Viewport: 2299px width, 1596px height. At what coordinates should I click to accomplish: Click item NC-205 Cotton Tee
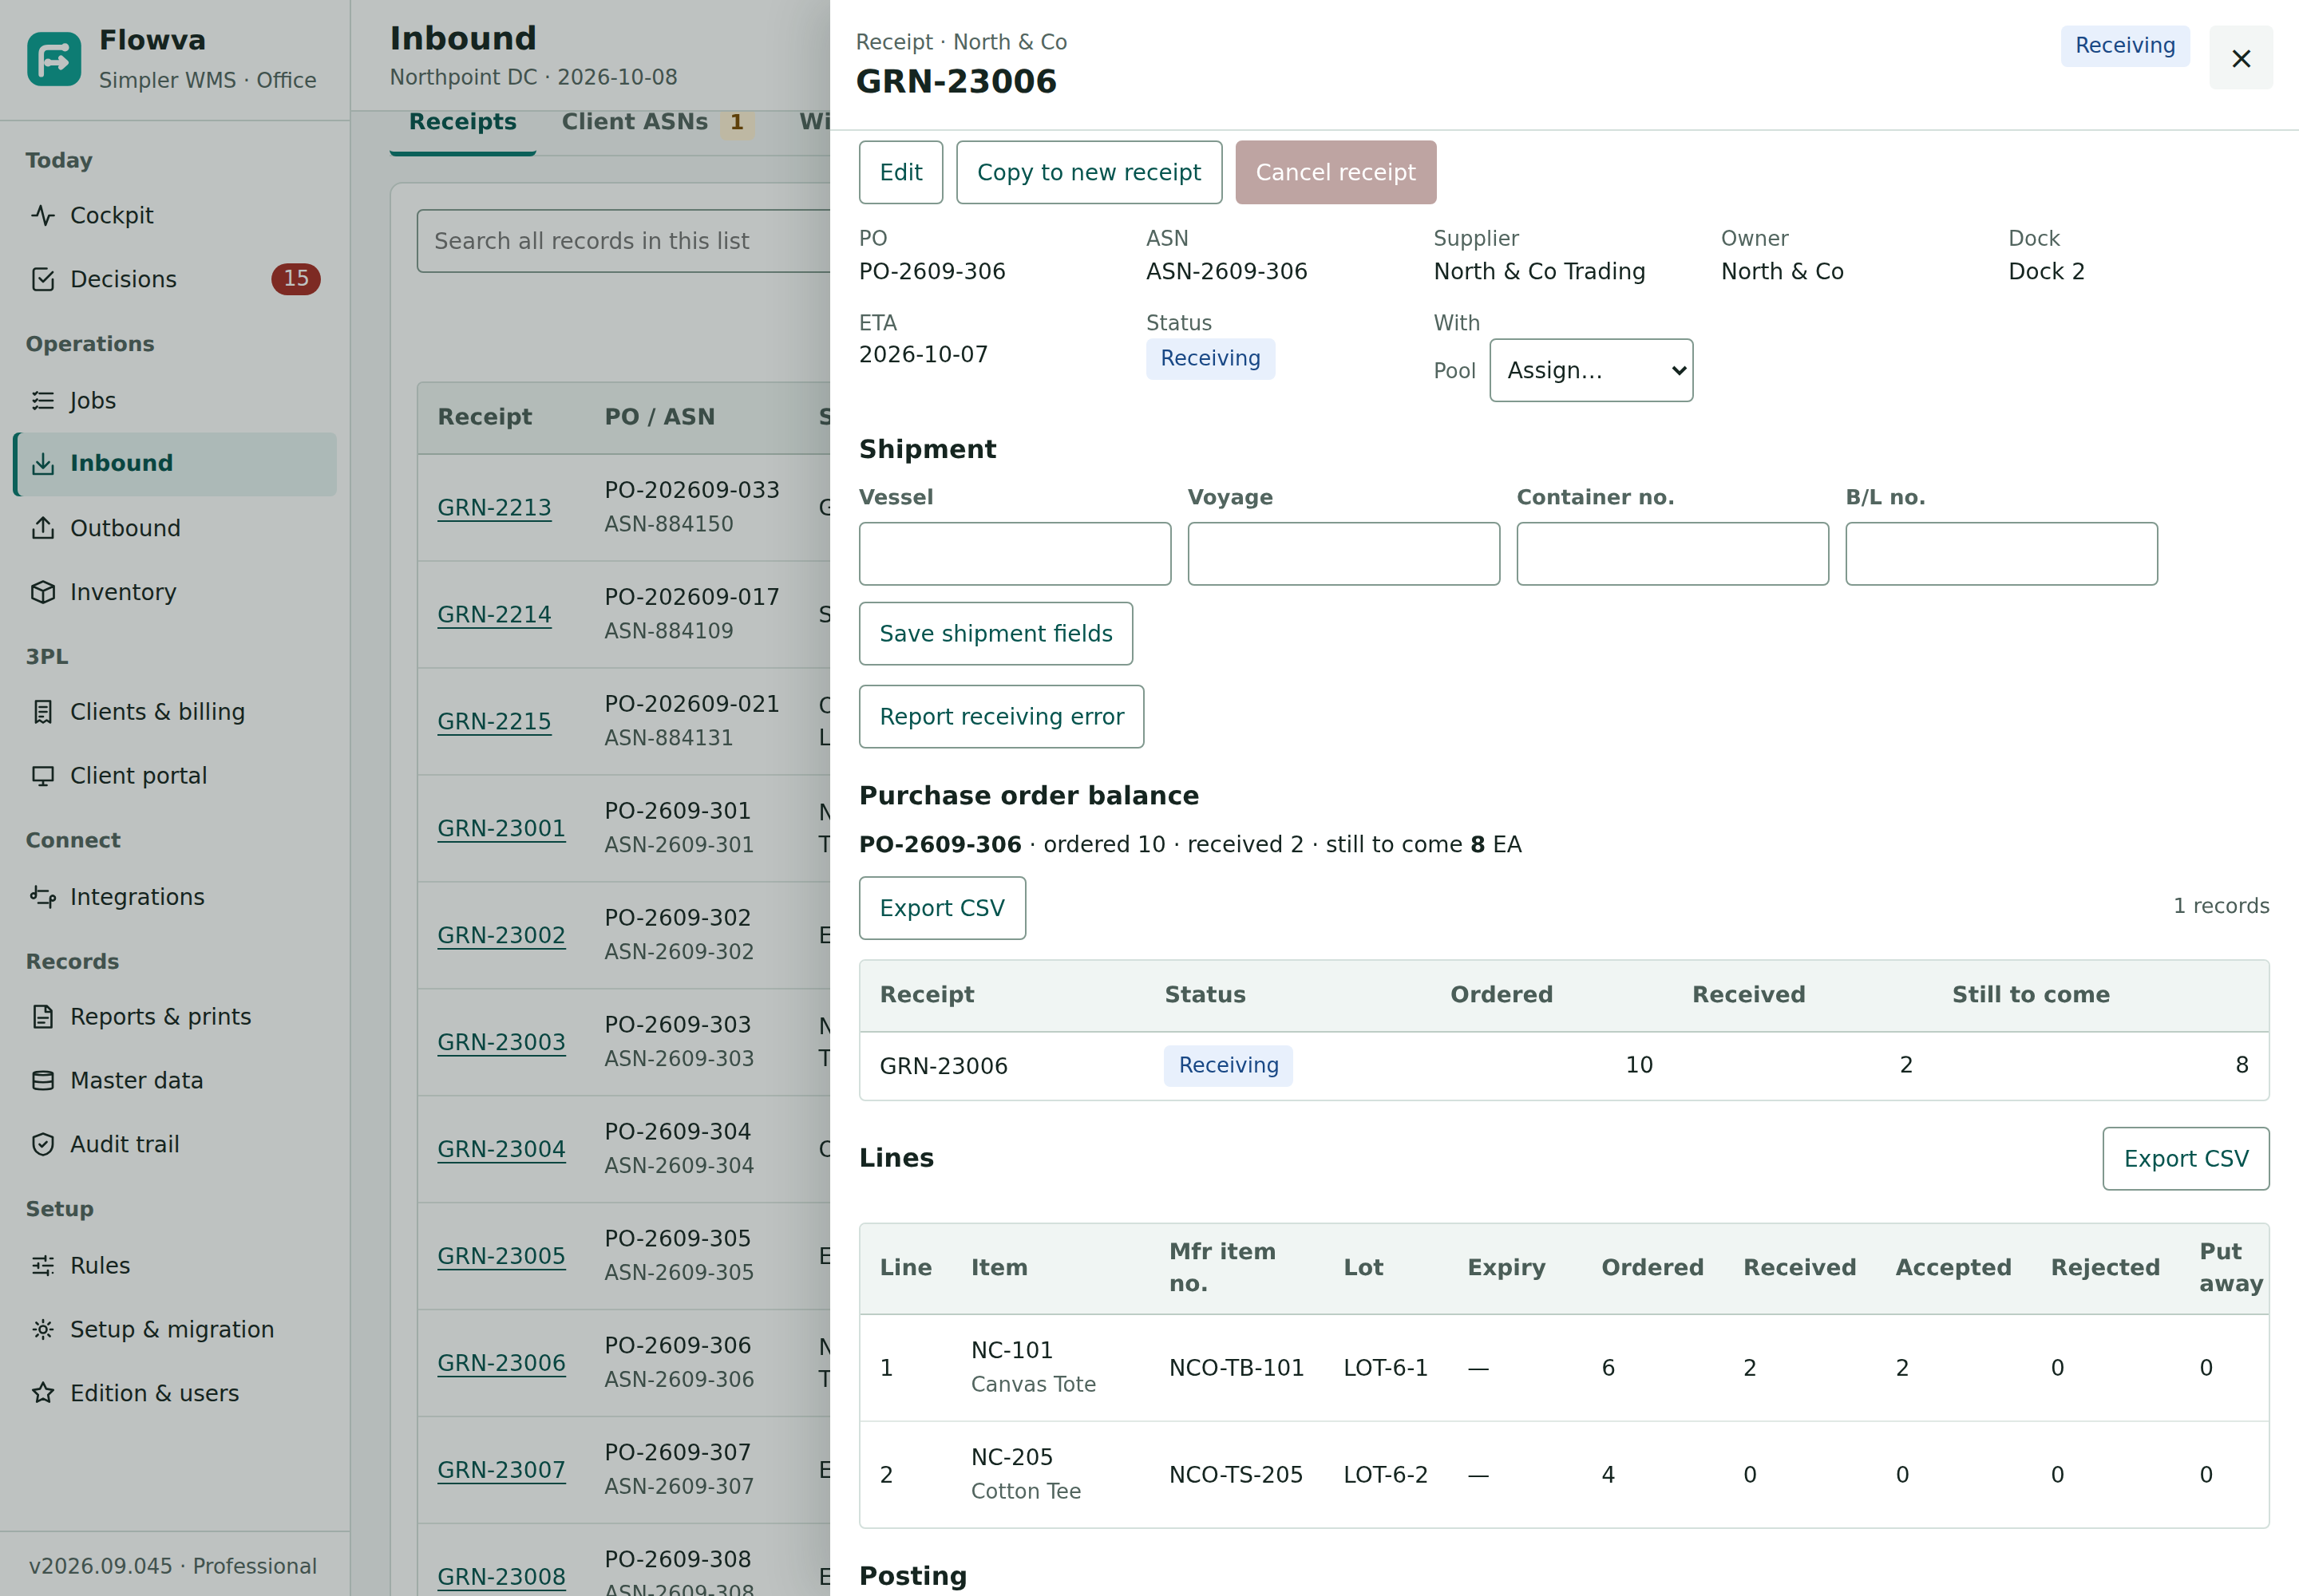(1026, 1474)
